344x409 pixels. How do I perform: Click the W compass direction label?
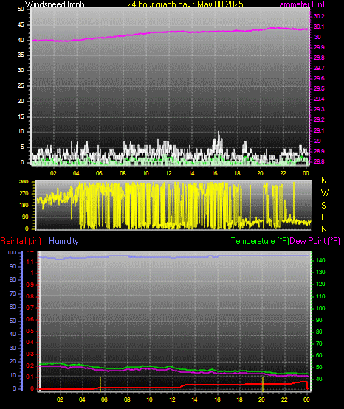(x=325, y=193)
